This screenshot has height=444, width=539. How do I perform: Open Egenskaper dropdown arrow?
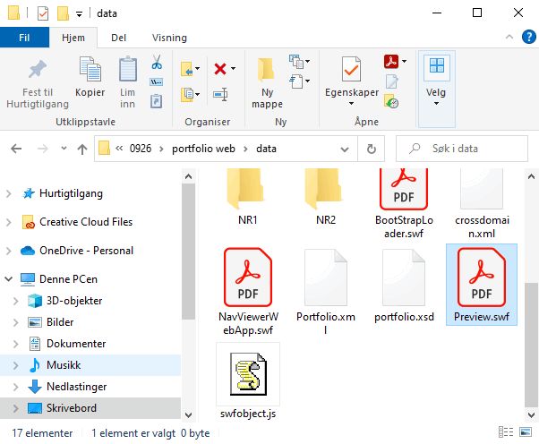(x=351, y=104)
